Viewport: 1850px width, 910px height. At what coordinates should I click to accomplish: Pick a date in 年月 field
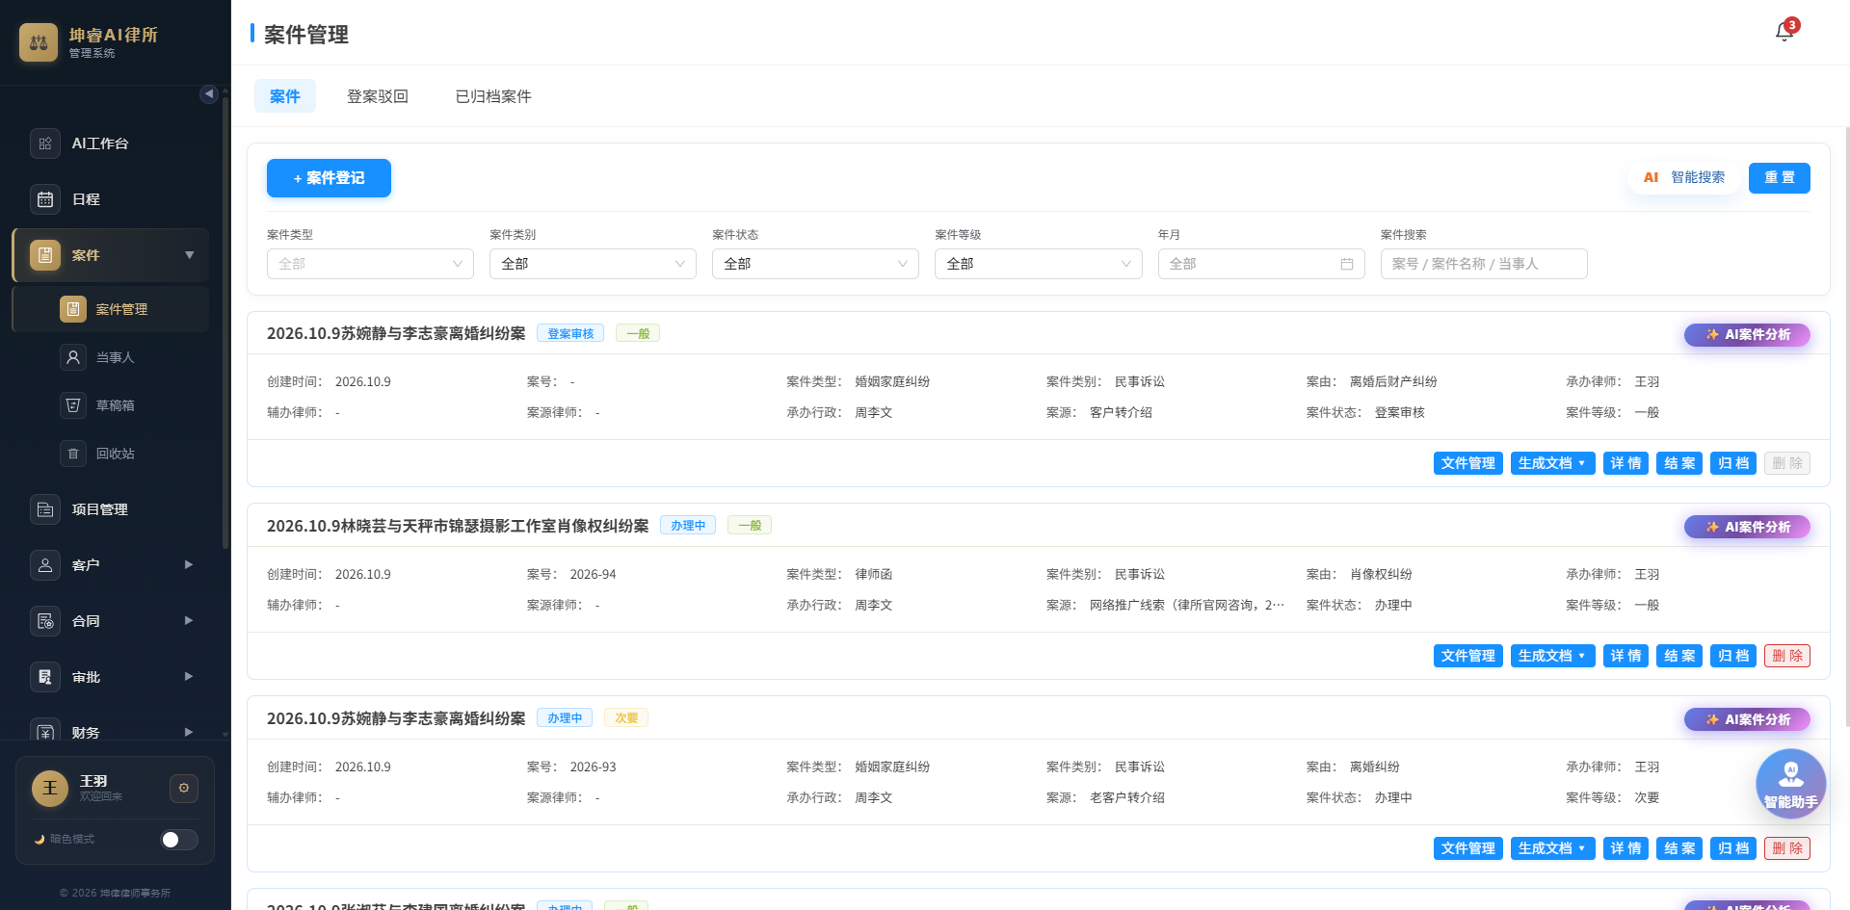[1261, 264]
